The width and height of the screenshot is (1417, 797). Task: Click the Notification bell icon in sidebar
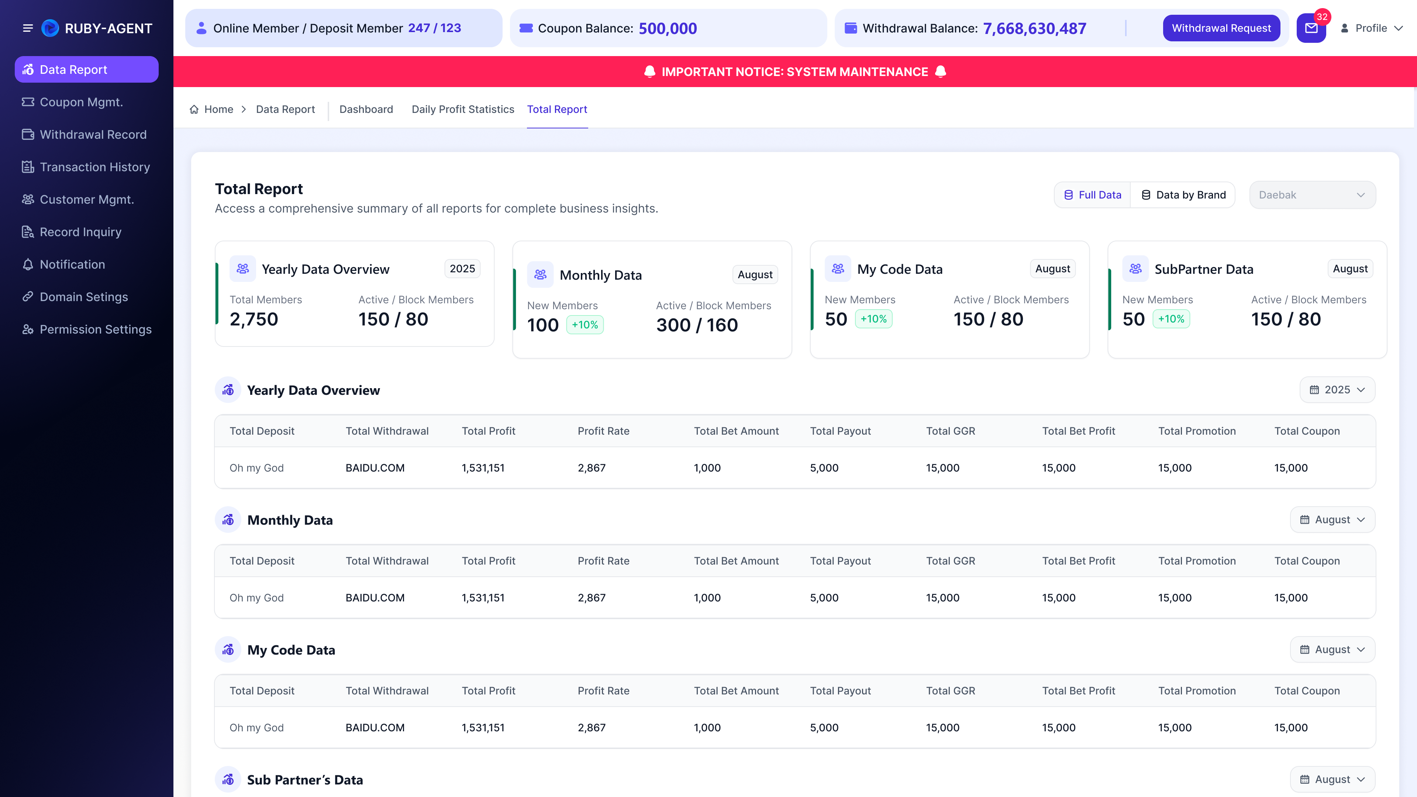click(x=28, y=265)
